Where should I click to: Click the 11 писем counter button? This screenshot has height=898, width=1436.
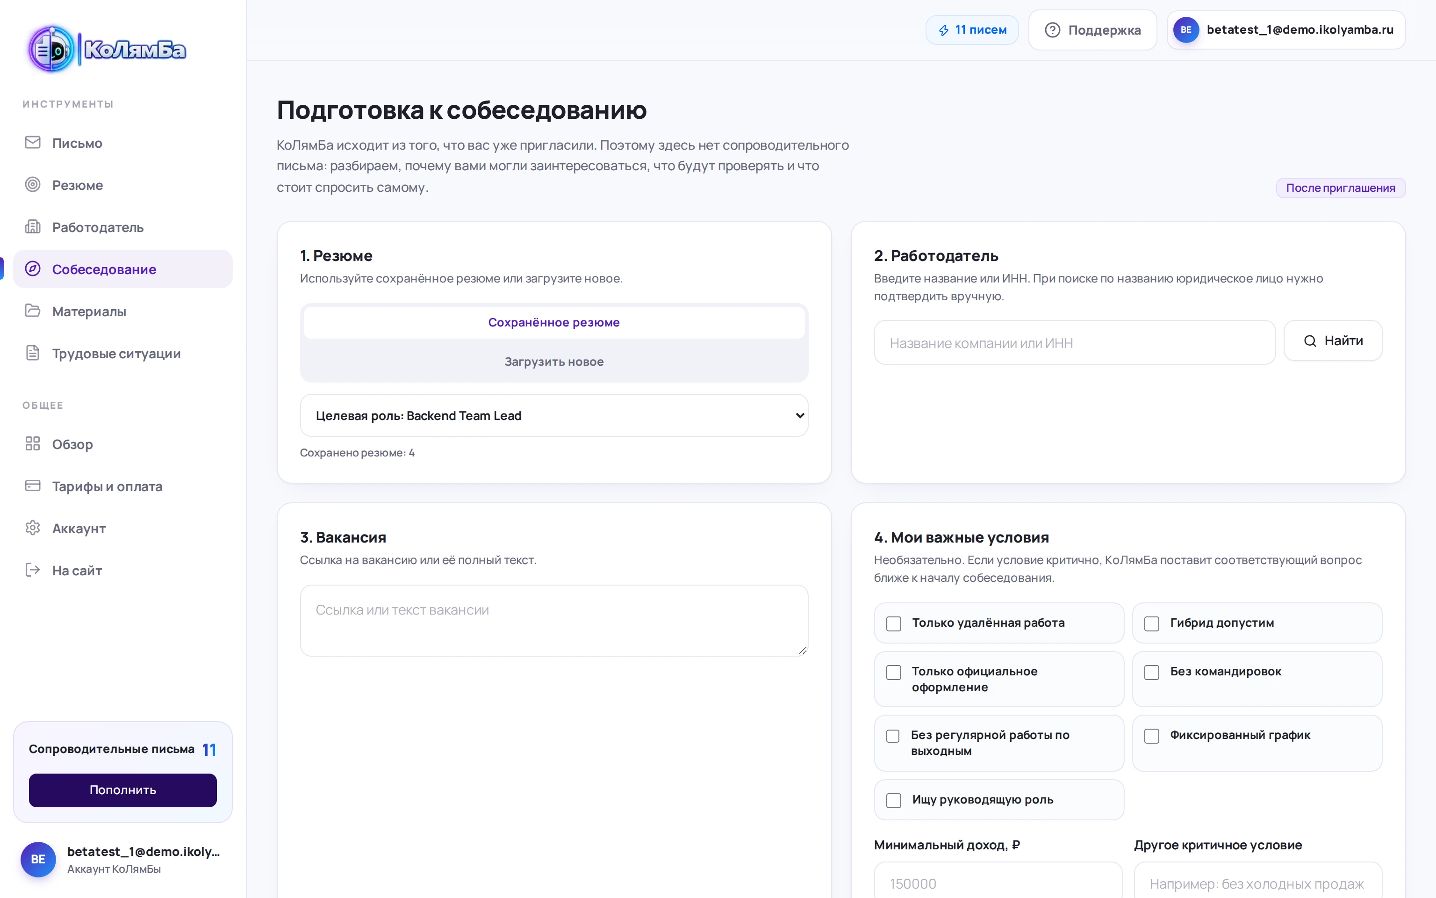(x=972, y=29)
